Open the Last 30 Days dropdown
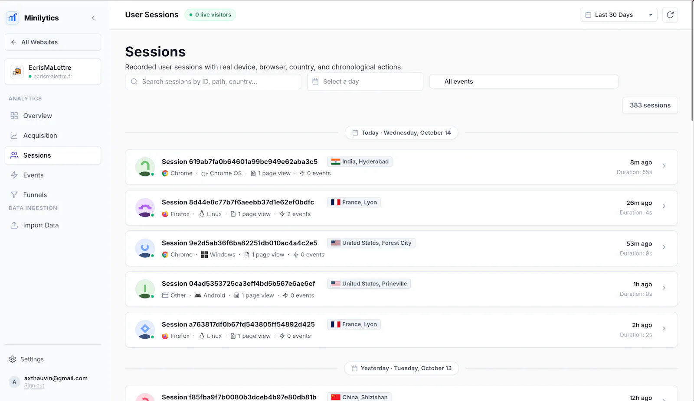Screen dimensions: 694x401 click(619, 15)
